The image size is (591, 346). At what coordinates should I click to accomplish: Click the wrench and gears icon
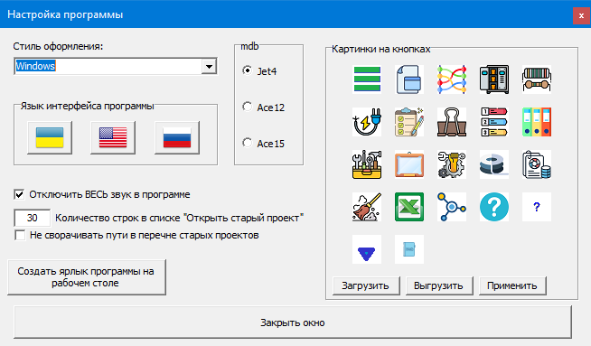point(452,164)
